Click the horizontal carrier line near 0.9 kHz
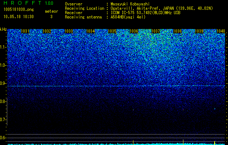Viewport: 228px width, 145px height. [116, 86]
